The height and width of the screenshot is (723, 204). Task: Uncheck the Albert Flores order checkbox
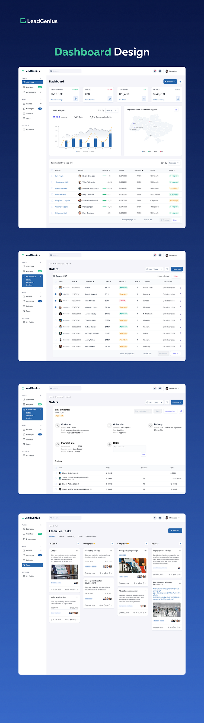56,301
